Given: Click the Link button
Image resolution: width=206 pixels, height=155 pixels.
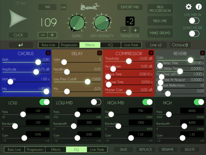Looking at the screenshot, I should tap(63, 7).
